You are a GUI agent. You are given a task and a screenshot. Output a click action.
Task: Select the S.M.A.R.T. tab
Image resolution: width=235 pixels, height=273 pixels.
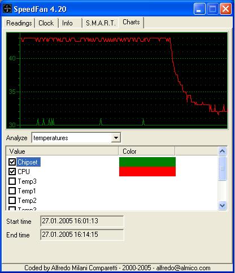(101, 23)
